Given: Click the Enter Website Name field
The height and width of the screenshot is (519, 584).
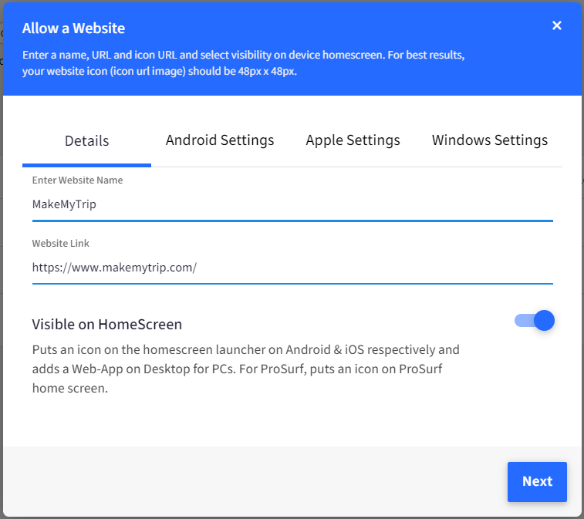Looking at the screenshot, I should [292, 204].
